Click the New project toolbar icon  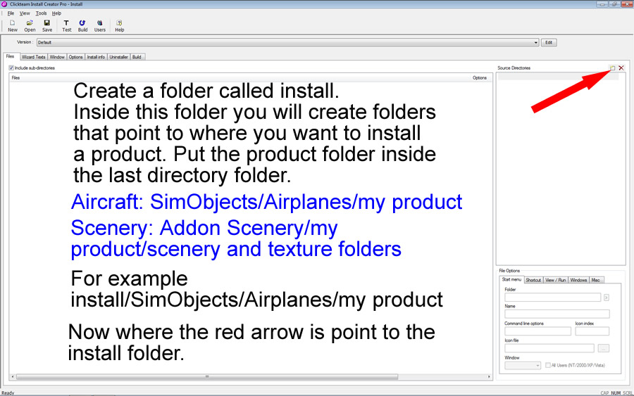(13, 25)
